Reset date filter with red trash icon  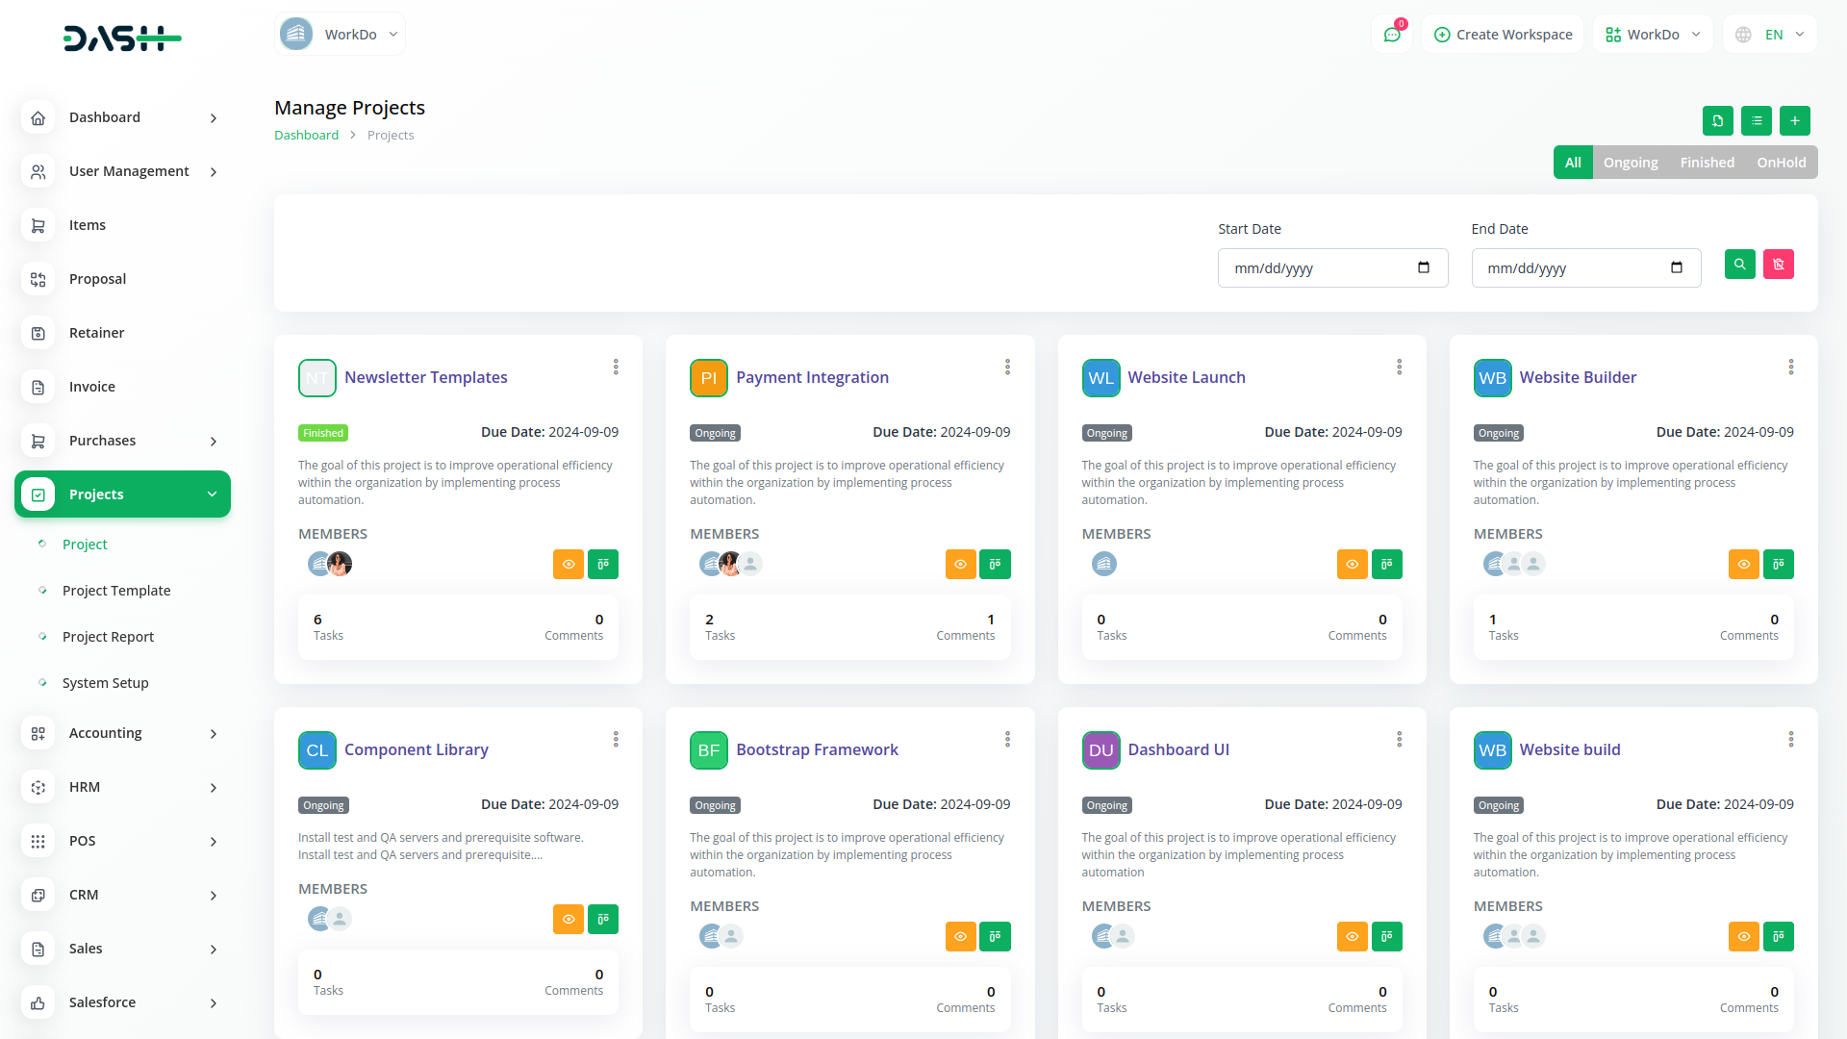[x=1778, y=265]
